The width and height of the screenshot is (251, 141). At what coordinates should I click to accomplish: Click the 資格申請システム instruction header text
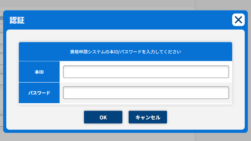[x=125, y=52]
